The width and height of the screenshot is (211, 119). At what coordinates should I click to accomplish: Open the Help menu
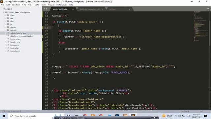(x=71, y=5)
